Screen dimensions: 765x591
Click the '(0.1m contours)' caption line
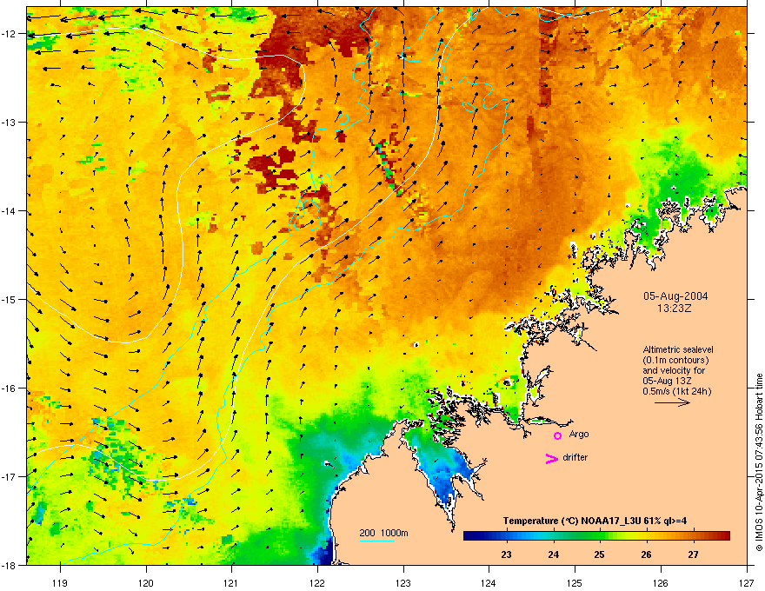click(675, 361)
